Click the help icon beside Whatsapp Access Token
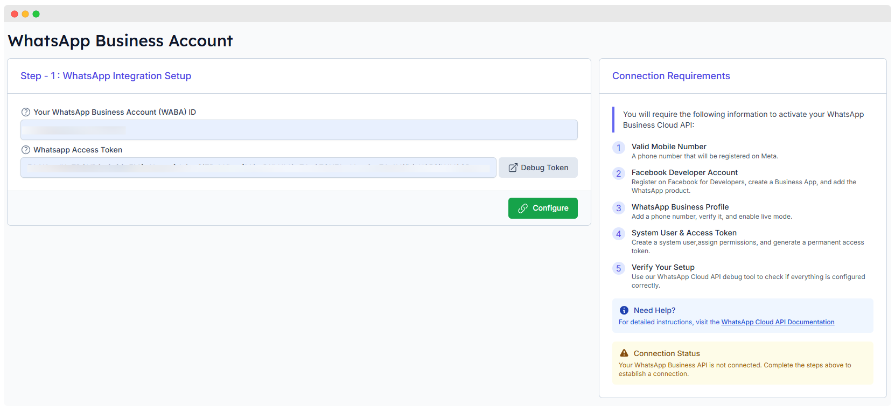This screenshot has height=411, width=895. pyautogui.click(x=25, y=150)
